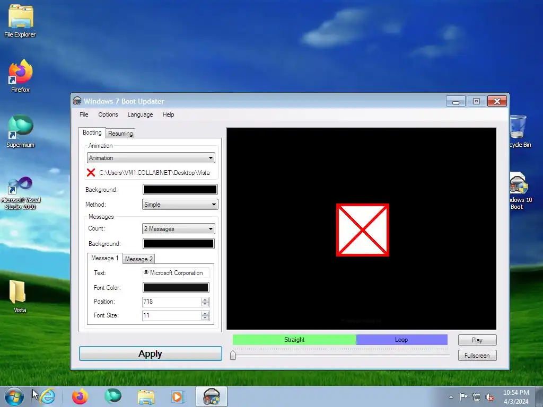Viewport: 543px width, 407px height.
Task: Click the Font Size number field
Action: point(172,315)
